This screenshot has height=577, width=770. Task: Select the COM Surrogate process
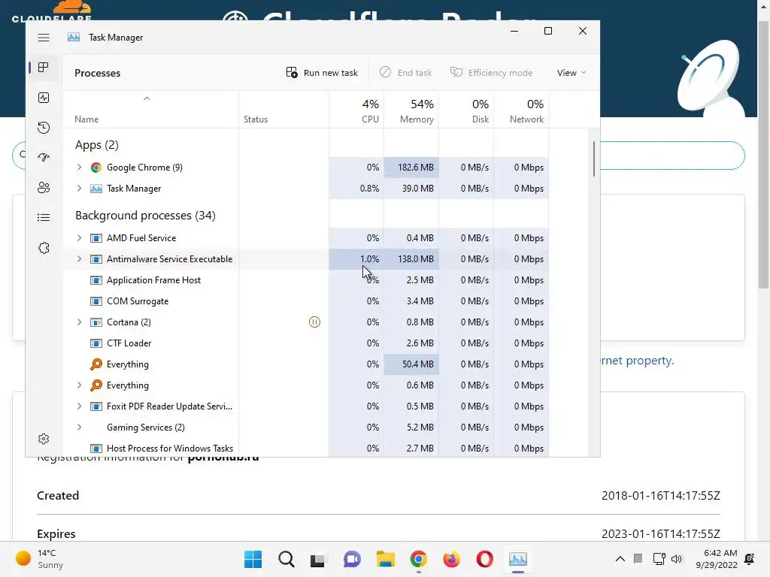point(305,301)
